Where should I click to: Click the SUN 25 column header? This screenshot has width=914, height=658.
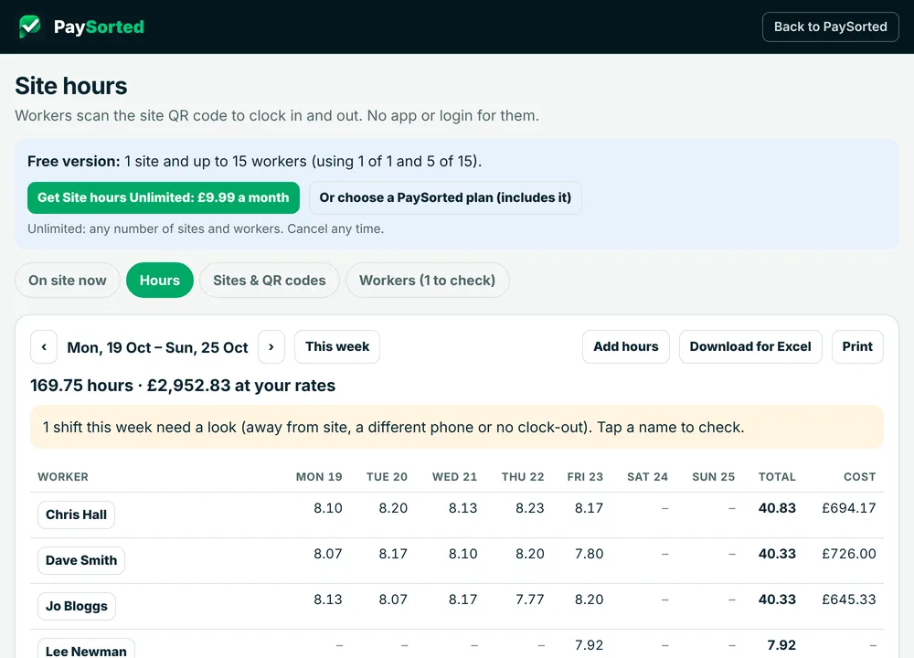click(x=714, y=477)
